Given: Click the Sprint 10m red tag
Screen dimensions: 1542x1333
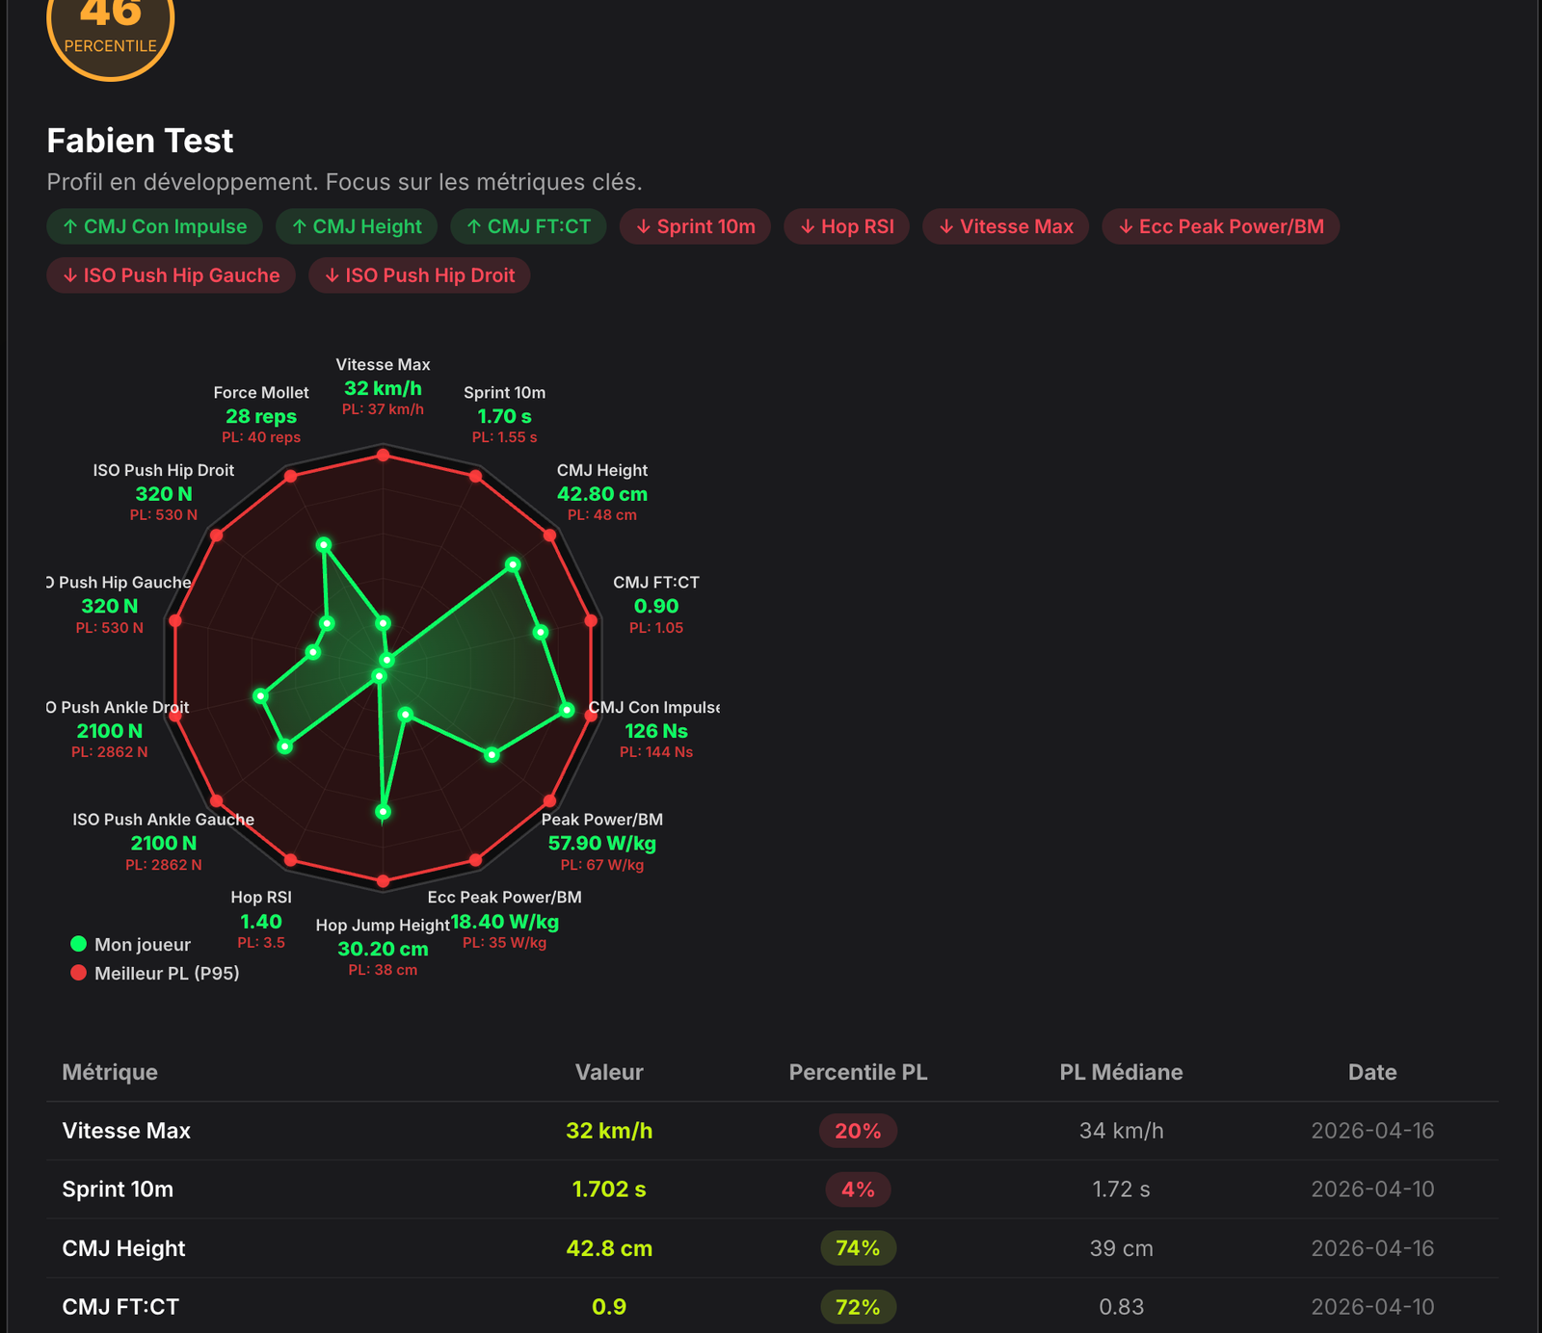Looking at the screenshot, I should coord(695,226).
